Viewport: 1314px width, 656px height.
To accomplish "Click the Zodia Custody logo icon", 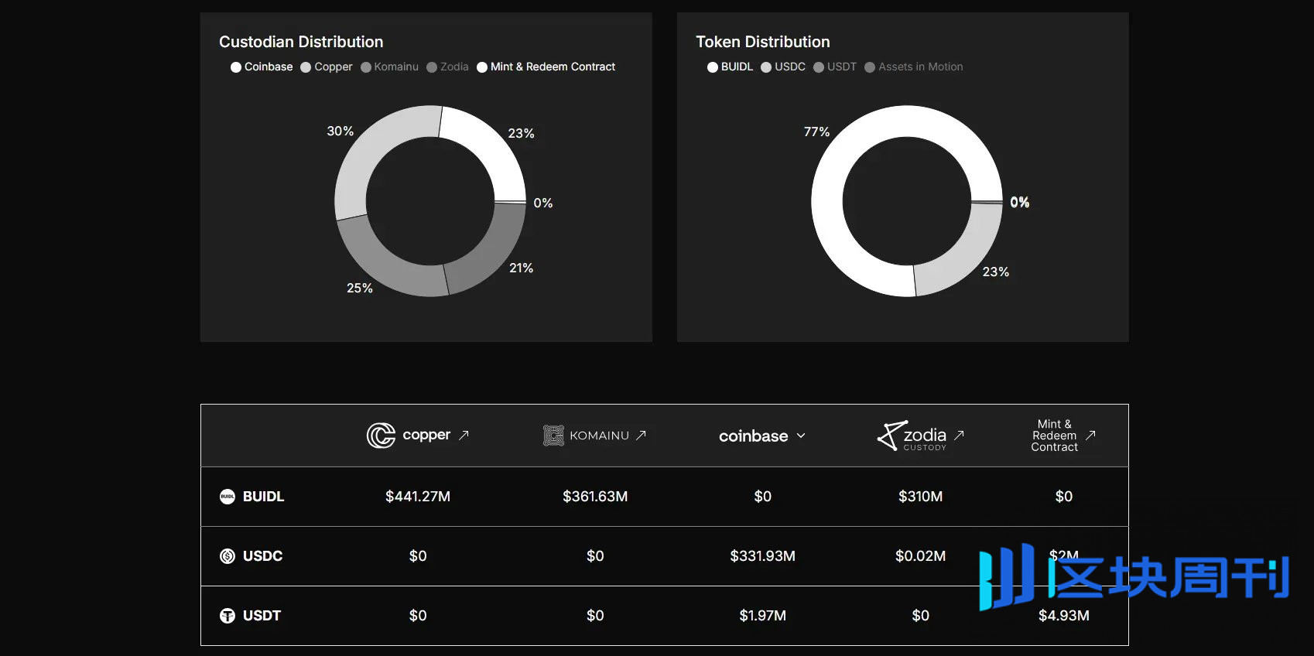I will pyautogui.click(x=892, y=436).
